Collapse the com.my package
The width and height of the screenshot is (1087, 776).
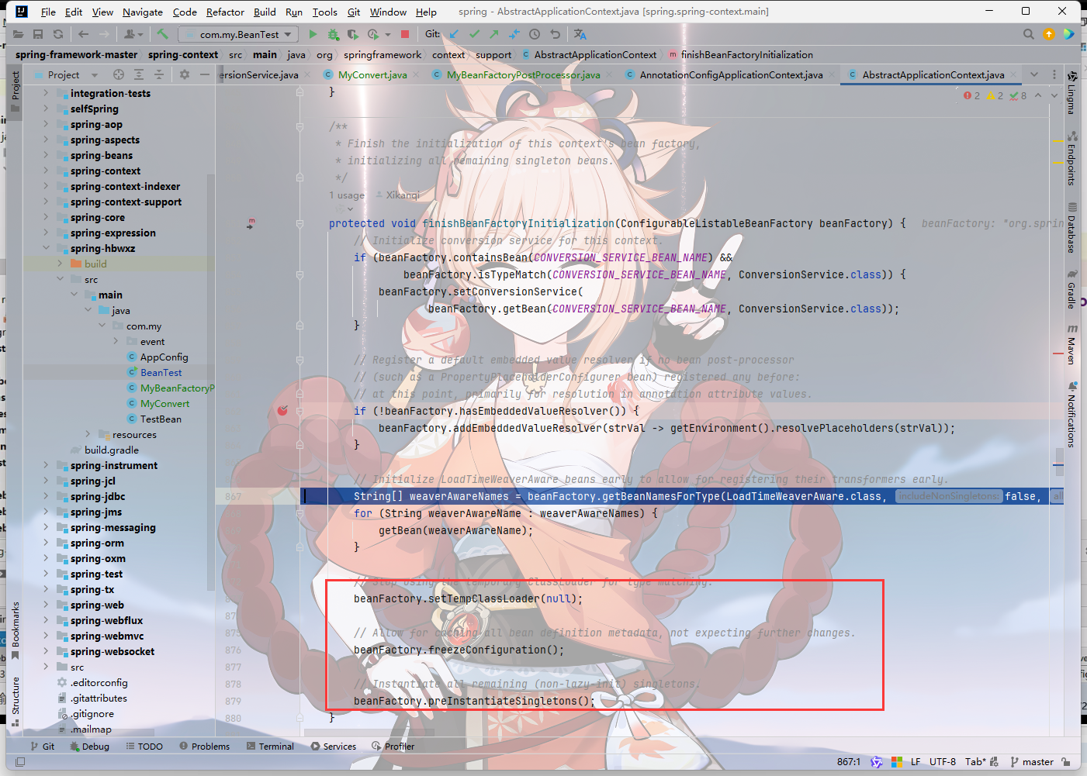[102, 326]
